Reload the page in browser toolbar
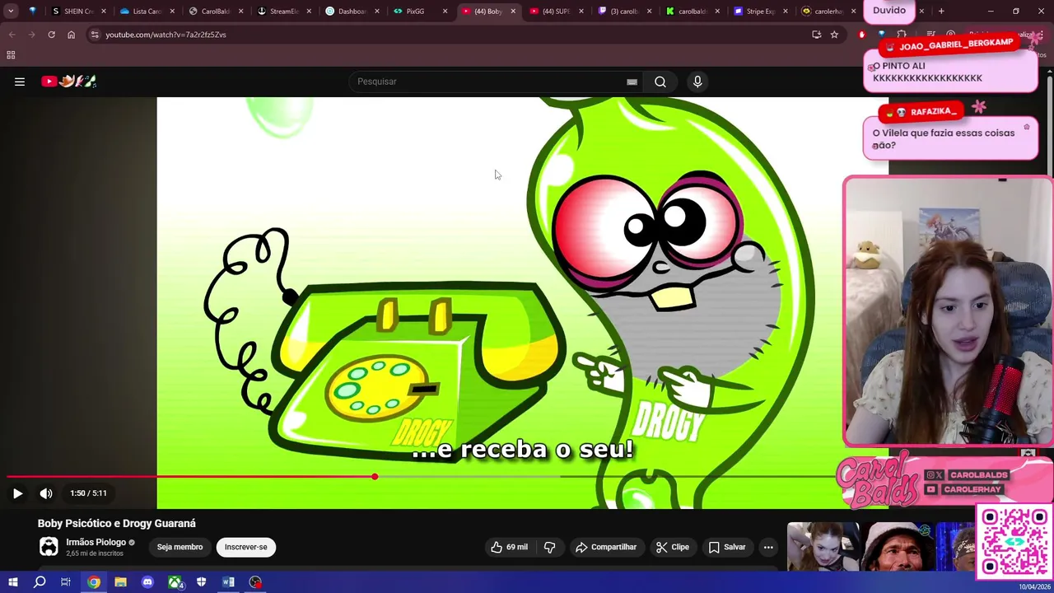 [x=51, y=35]
